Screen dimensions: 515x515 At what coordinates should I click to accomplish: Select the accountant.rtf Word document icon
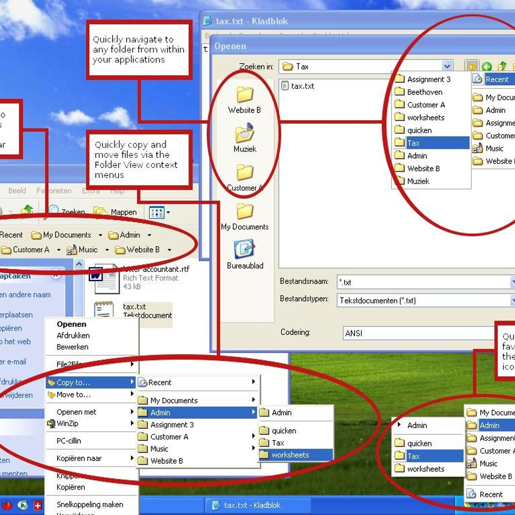[x=103, y=279]
